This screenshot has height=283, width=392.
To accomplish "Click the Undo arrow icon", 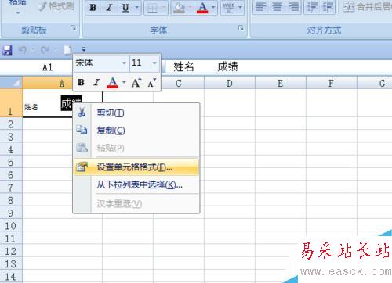I will [x=23, y=49].
